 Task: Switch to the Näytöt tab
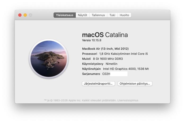point(82,15)
